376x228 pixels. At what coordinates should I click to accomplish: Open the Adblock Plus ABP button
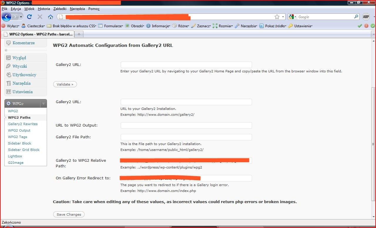[366, 17]
